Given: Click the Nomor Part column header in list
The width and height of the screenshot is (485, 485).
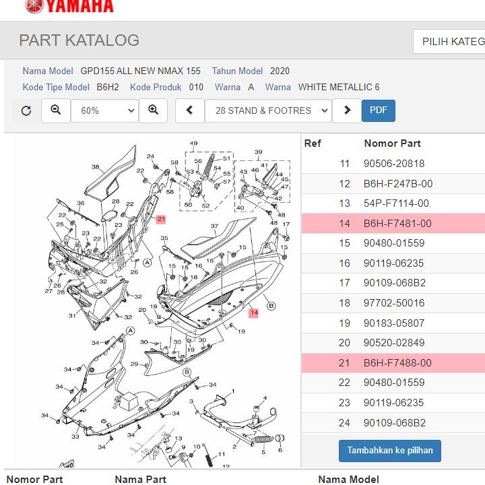Looking at the screenshot, I should [x=392, y=143].
